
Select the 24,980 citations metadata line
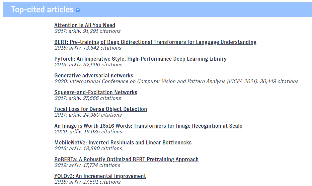(x=88, y=115)
